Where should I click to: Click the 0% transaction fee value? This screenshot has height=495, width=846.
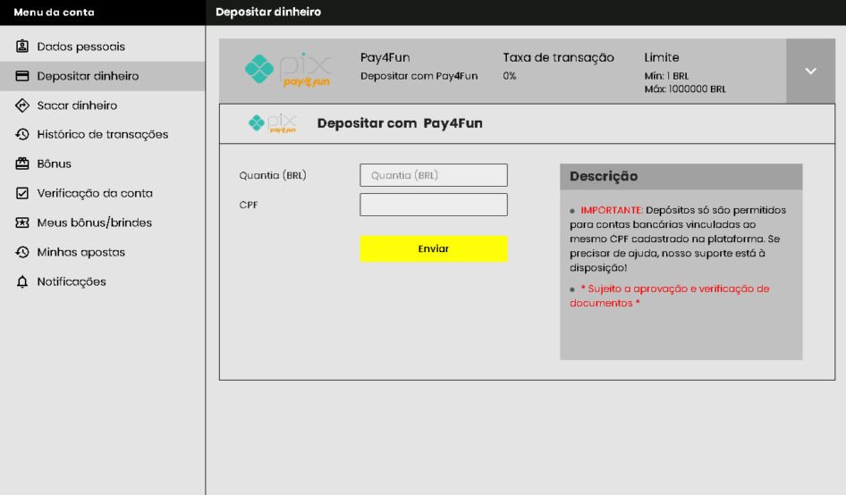tap(510, 76)
